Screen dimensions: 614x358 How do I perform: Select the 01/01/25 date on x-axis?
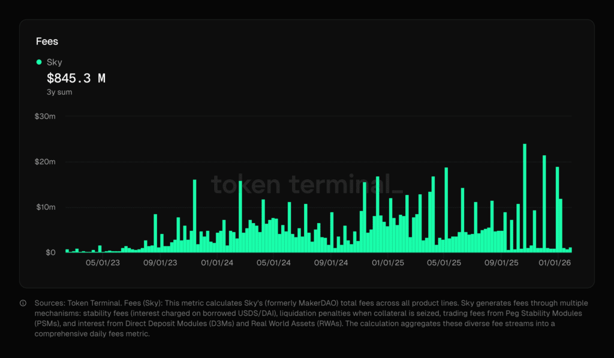(388, 263)
